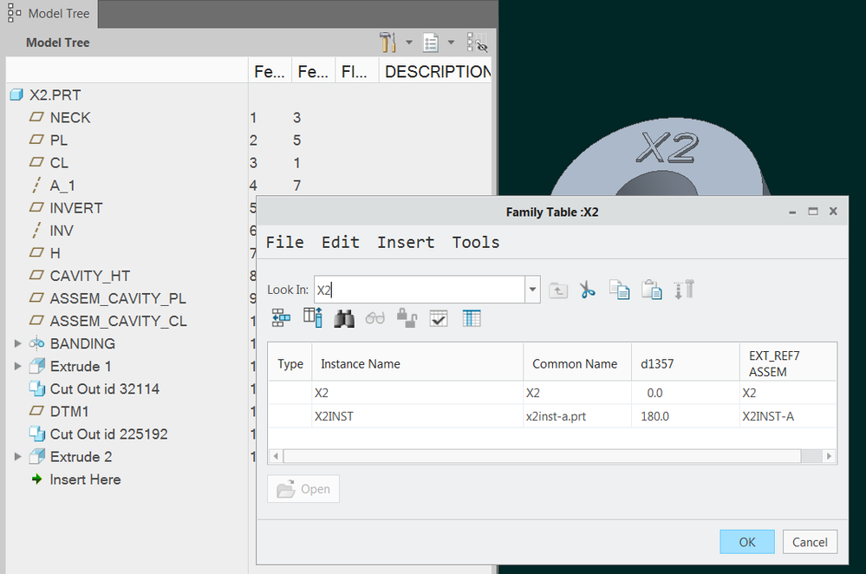Open the Tools menu

pyautogui.click(x=475, y=242)
